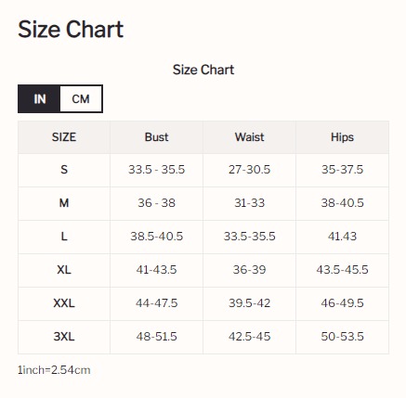Click waist value 39.5-42
This screenshot has height=398, width=406.
pyautogui.click(x=249, y=303)
